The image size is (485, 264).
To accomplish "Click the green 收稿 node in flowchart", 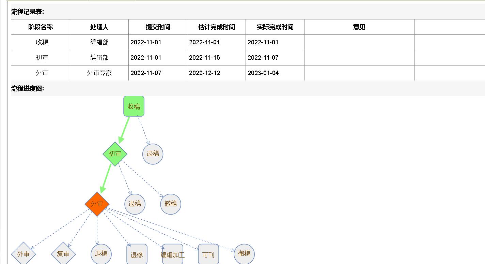I will (134, 106).
